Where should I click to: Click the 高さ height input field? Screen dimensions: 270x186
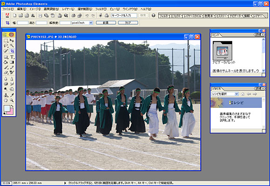point(42,23)
